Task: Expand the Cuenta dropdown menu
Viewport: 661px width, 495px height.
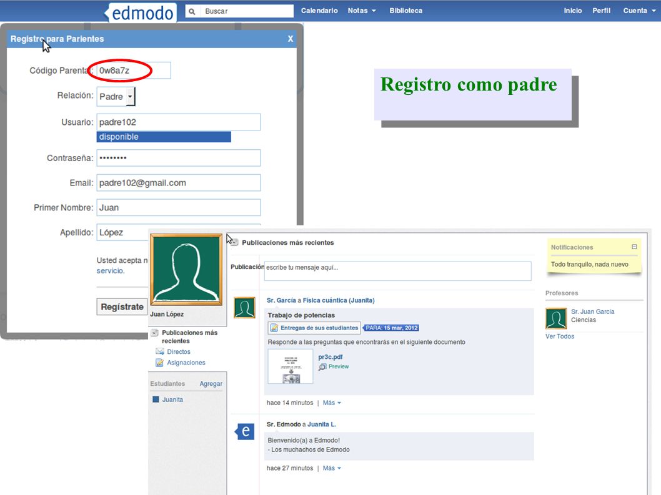Action: point(639,11)
